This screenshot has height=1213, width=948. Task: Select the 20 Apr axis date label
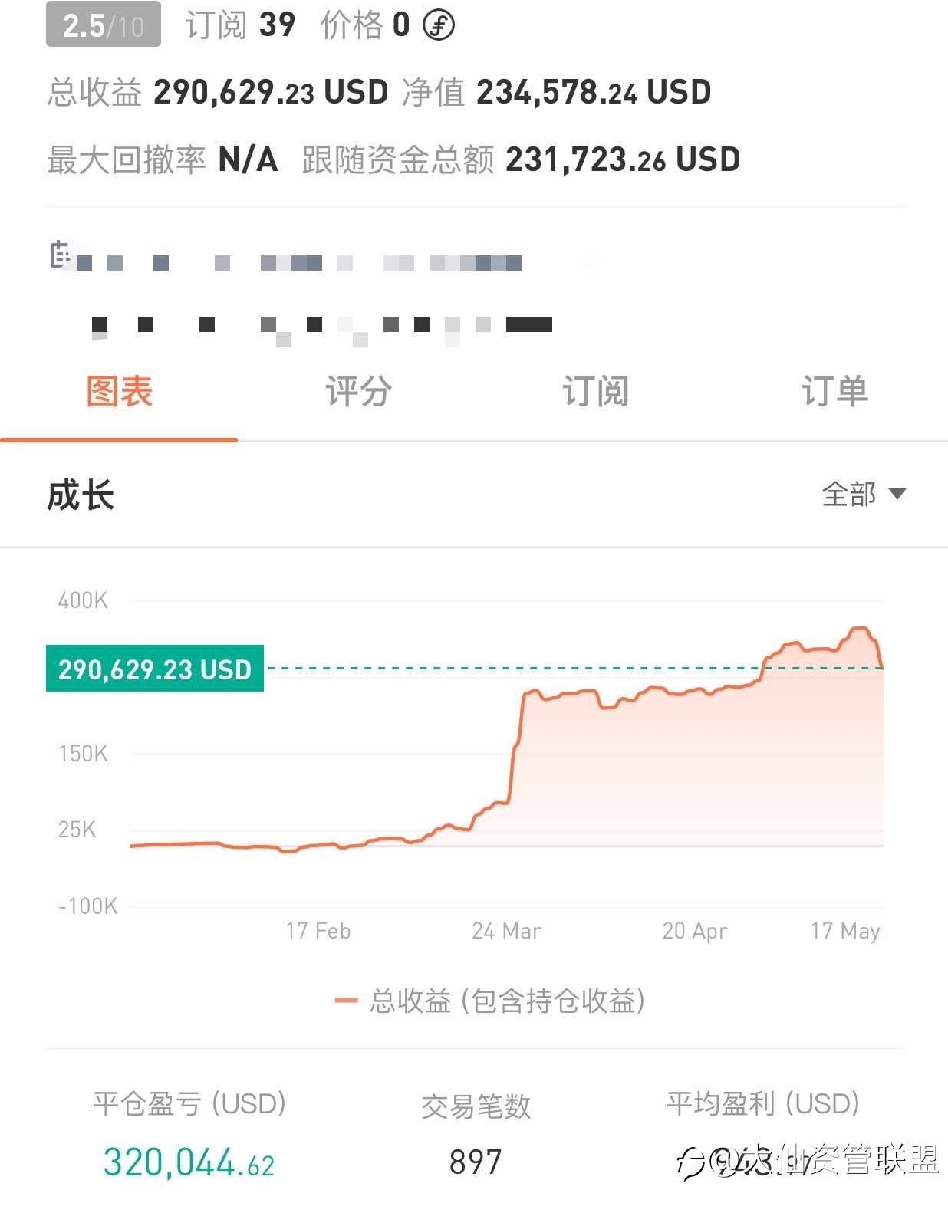point(695,931)
